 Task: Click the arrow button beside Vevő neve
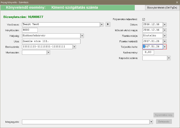point(108,24)
